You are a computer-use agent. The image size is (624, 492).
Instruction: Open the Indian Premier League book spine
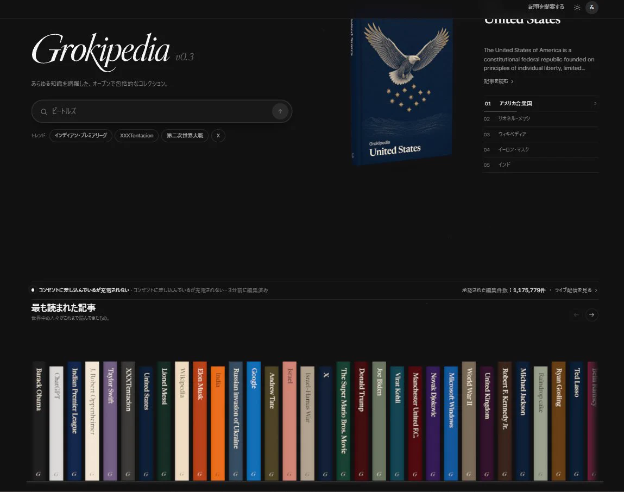tap(74, 421)
